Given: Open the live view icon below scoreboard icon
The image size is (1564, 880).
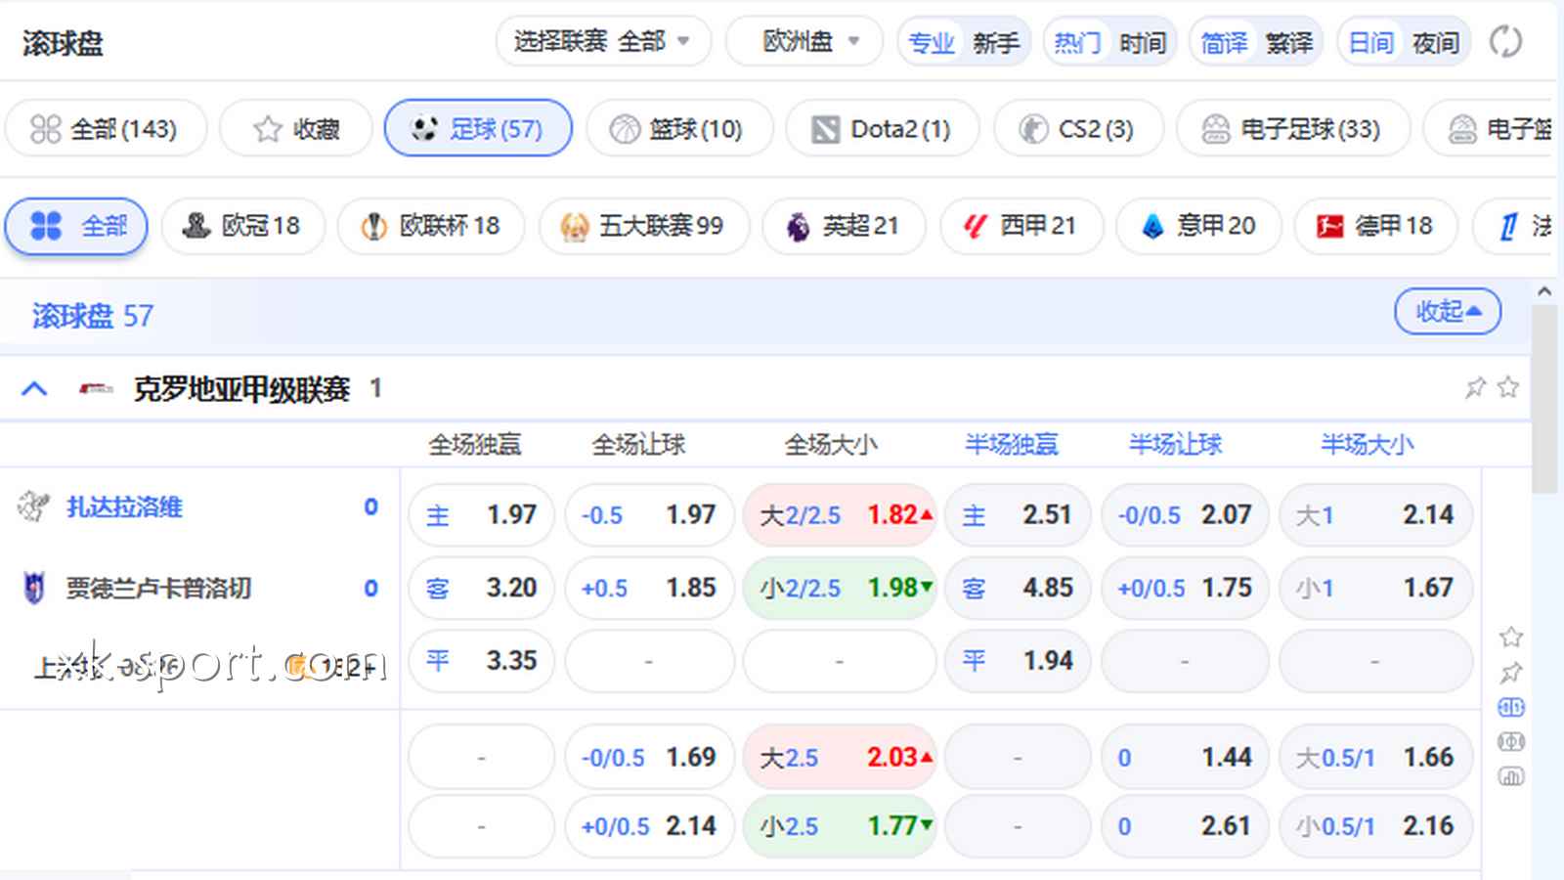Looking at the screenshot, I should (x=1511, y=742).
